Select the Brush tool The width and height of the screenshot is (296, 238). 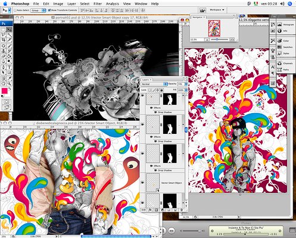[x=9, y=46]
